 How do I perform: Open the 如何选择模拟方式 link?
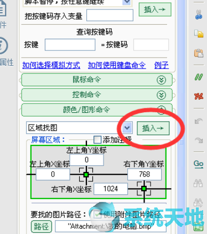51,65
